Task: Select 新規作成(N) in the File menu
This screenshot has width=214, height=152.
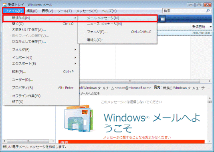Action: (40, 18)
